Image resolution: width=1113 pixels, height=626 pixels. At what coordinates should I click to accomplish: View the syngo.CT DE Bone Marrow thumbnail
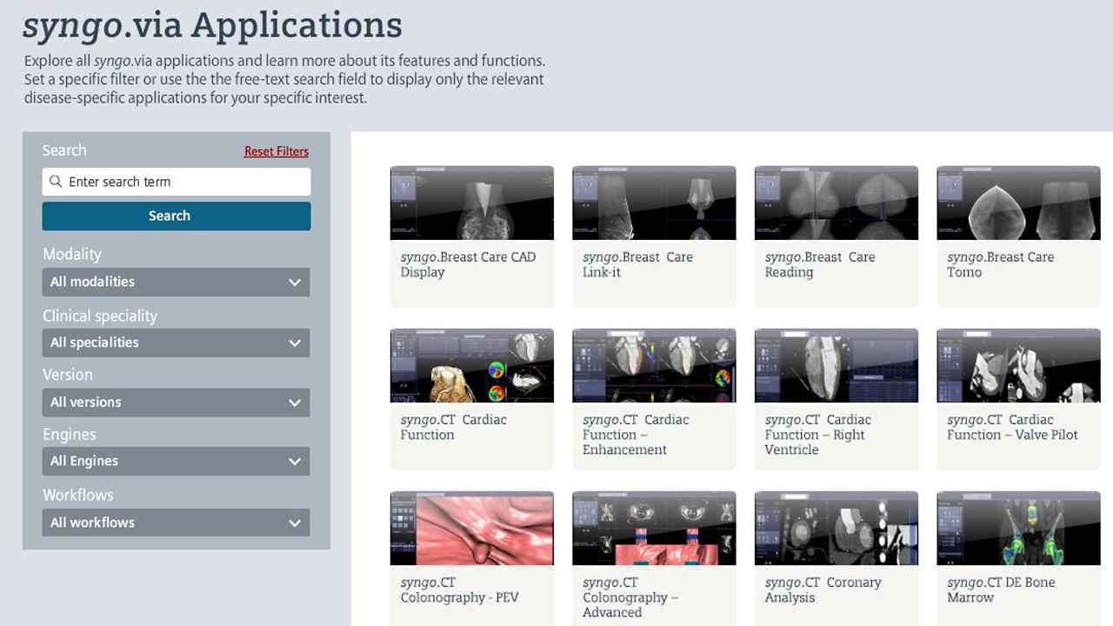(1017, 527)
